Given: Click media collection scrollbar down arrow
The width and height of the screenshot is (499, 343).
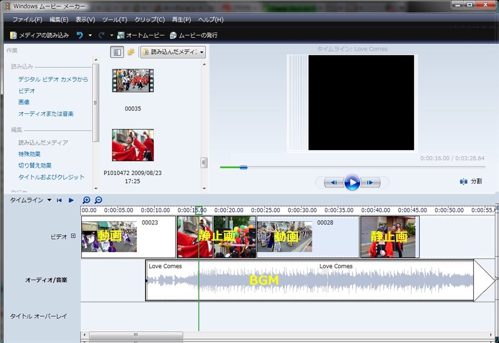Looking at the screenshot, I should [x=204, y=189].
